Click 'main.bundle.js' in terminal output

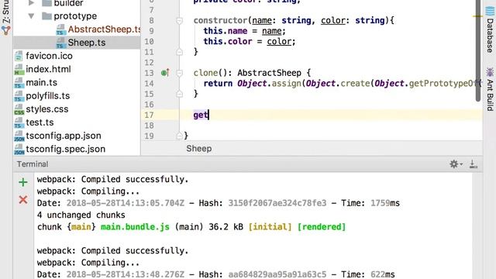135,227
